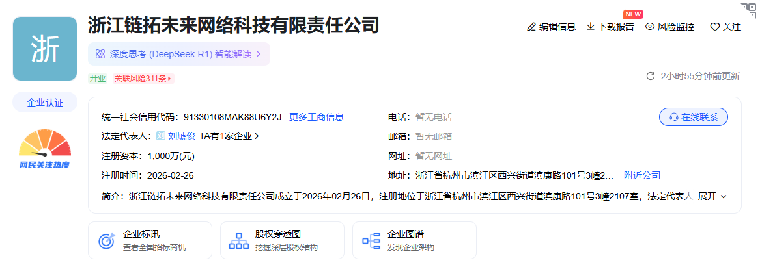
Task: Open DeepSeek-R1 intelligent analysis banner
Action: point(178,54)
